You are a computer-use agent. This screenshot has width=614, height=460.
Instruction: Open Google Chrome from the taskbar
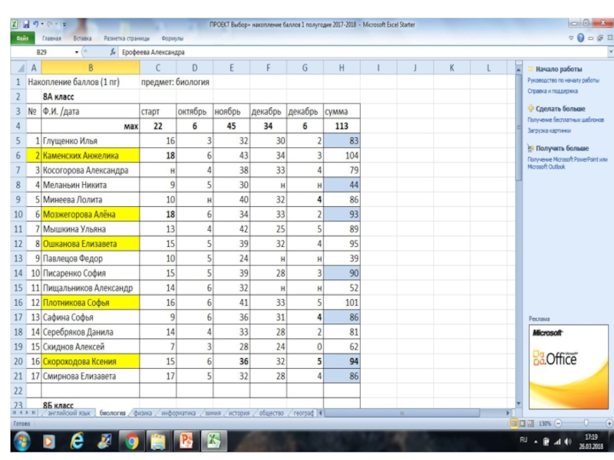coord(132,441)
